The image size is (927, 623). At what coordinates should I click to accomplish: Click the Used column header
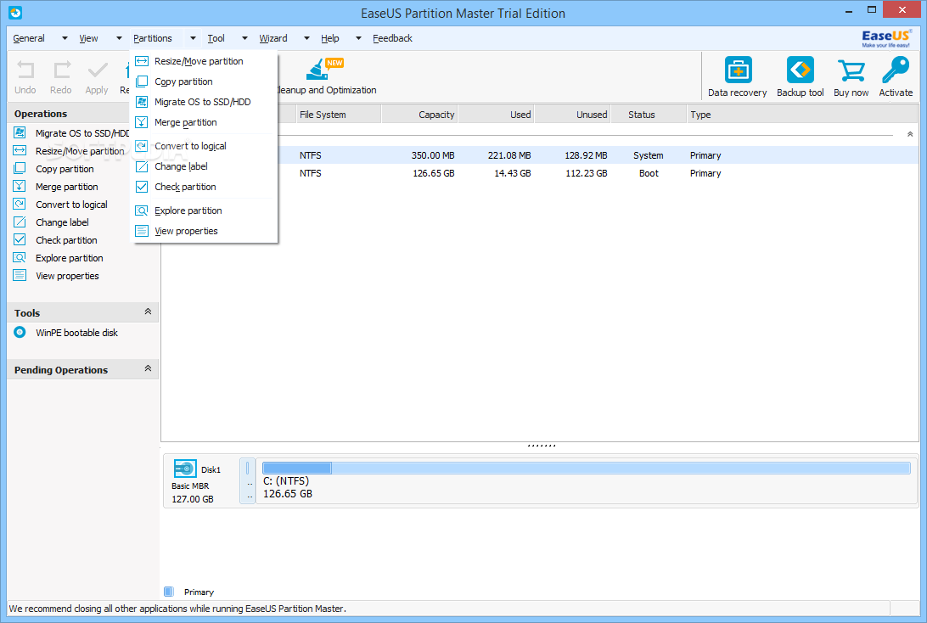(496, 115)
